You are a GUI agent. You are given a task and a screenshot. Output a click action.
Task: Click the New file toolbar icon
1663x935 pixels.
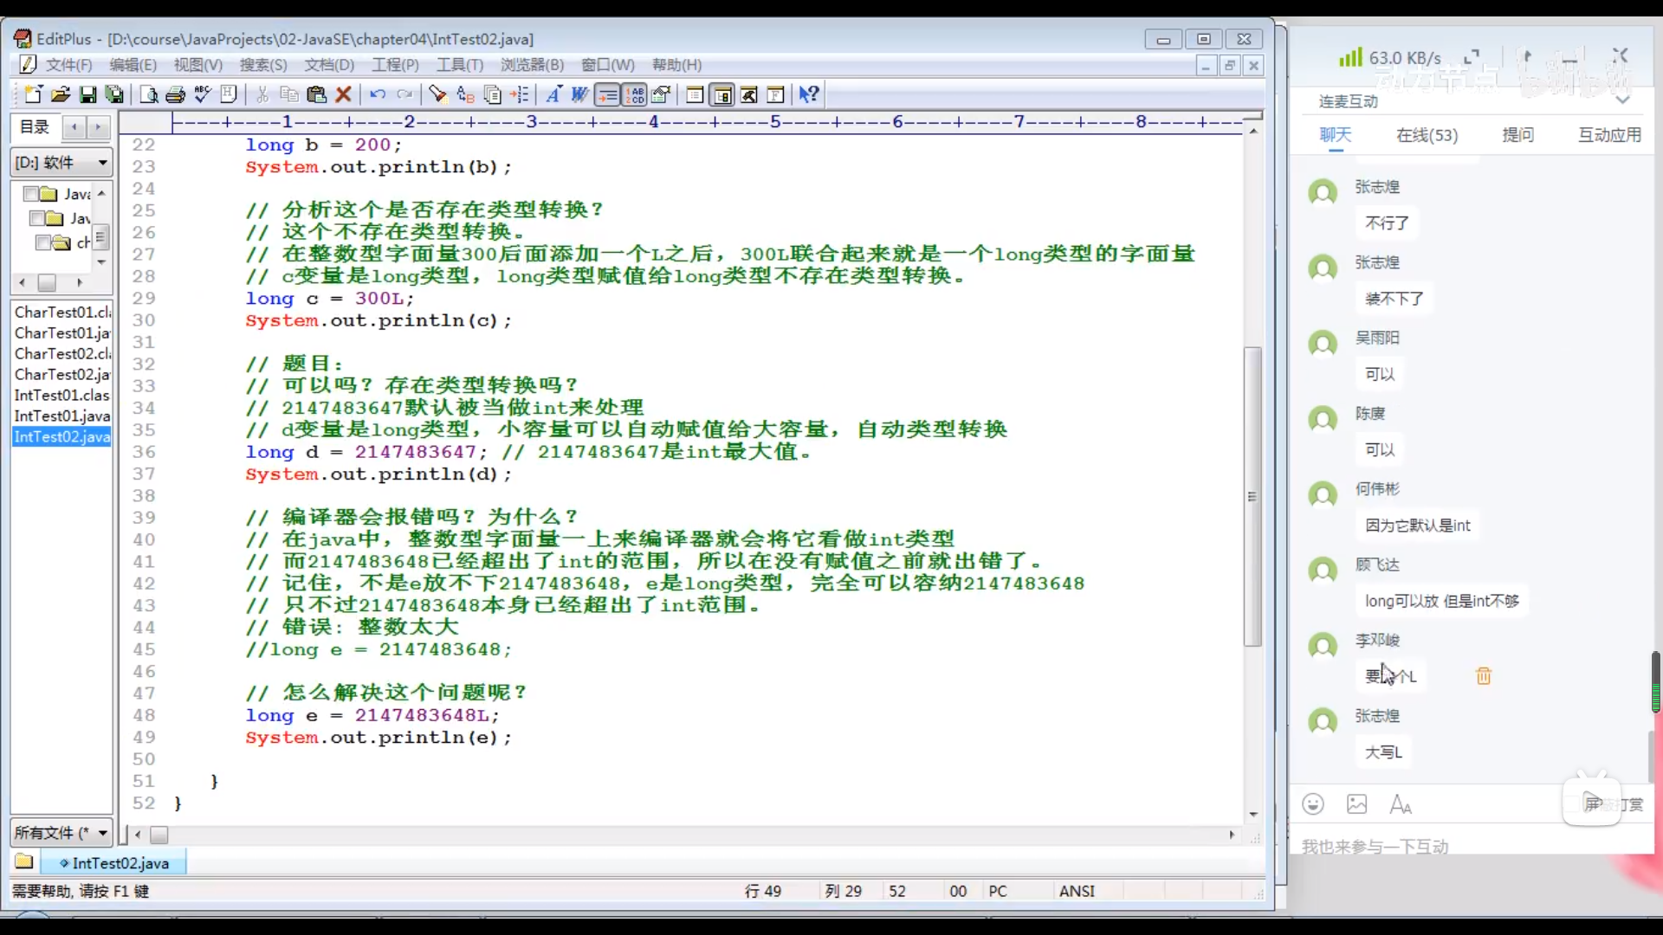click(33, 94)
